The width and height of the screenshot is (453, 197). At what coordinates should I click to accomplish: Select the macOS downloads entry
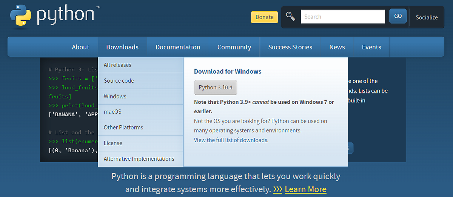click(112, 112)
